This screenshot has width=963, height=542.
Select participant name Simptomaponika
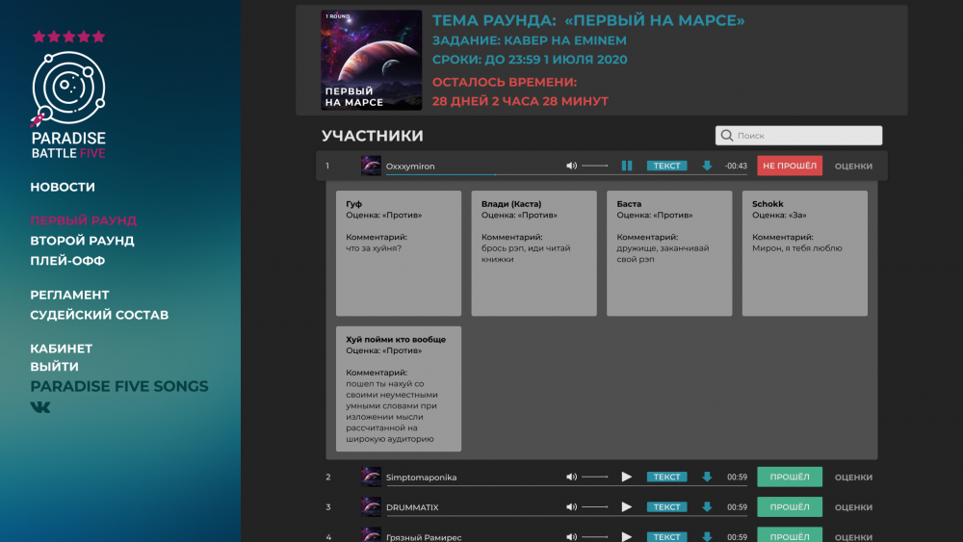pyautogui.click(x=422, y=477)
